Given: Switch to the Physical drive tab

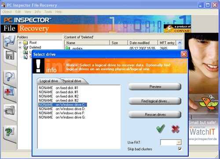Looking at the screenshot, I should tap(72, 81).
